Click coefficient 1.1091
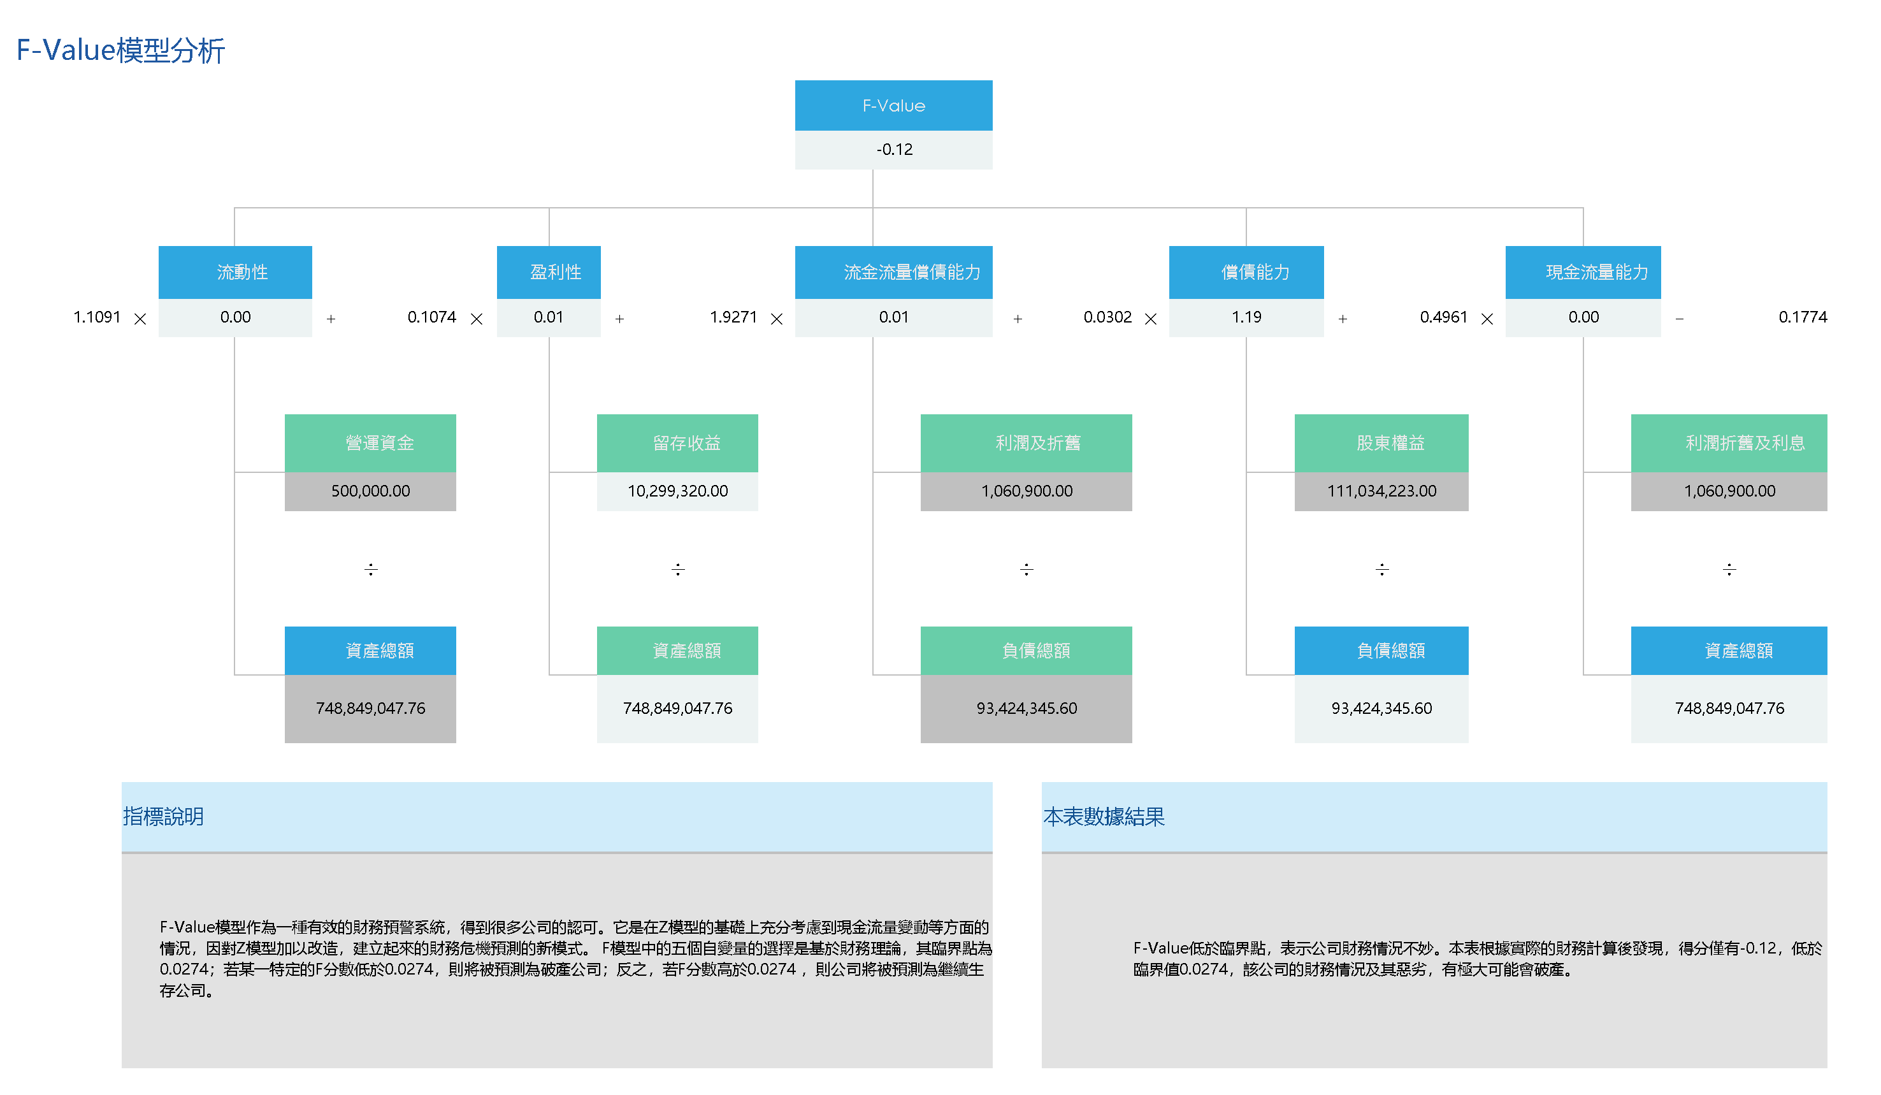1881x1095 pixels. tap(97, 317)
